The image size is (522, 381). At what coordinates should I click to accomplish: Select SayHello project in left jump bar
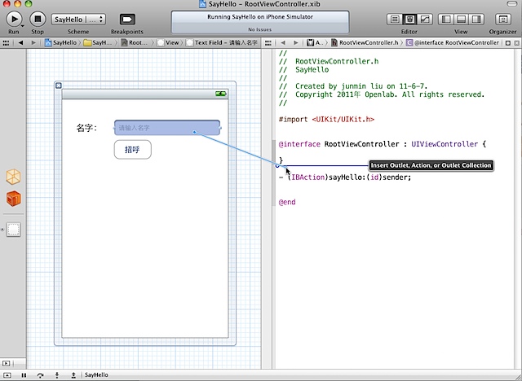coord(61,43)
